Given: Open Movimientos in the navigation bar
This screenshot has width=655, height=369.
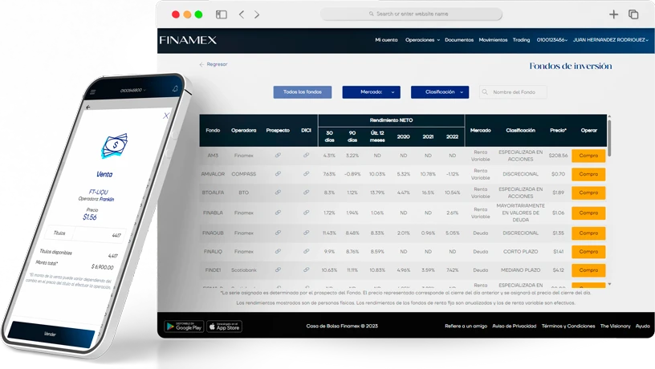Looking at the screenshot, I should tap(493, 40).
